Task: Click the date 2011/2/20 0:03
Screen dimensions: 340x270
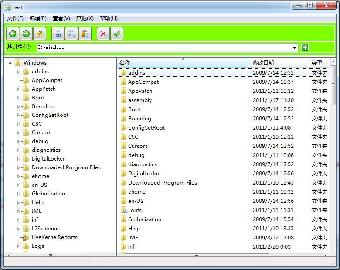Action: tap(272, 246)
